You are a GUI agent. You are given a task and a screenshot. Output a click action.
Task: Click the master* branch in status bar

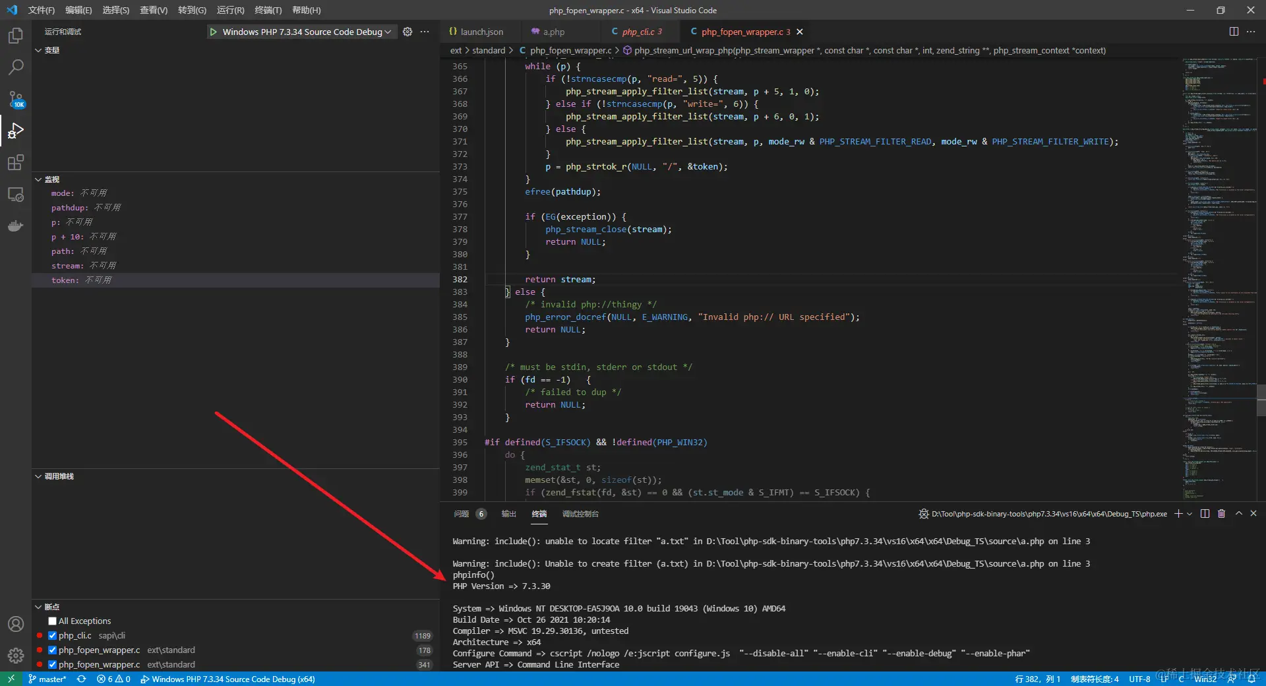(47, 679)
